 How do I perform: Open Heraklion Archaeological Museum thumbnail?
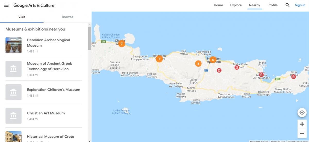(x=13, y=45)
